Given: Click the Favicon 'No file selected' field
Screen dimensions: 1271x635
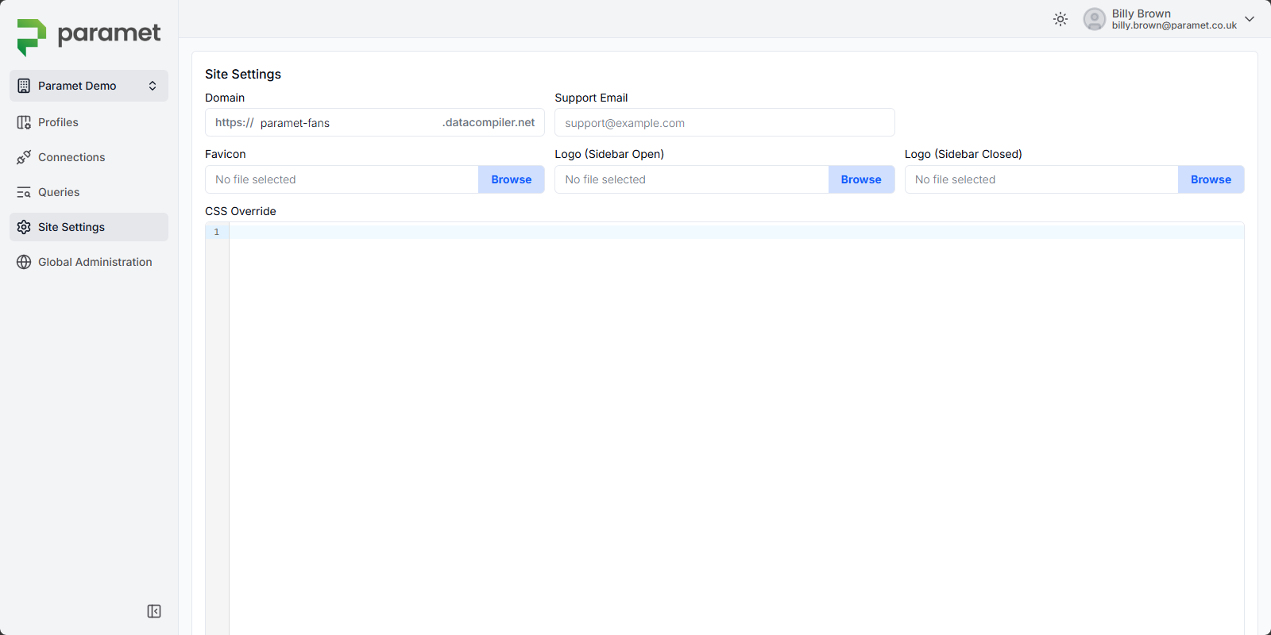Looking at the screenshot, I should pos(342,179).
